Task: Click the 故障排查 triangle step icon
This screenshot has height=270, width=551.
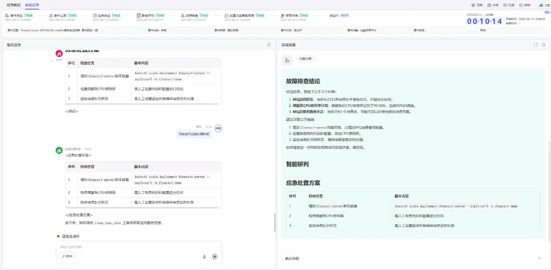Action: coord(183,16)
